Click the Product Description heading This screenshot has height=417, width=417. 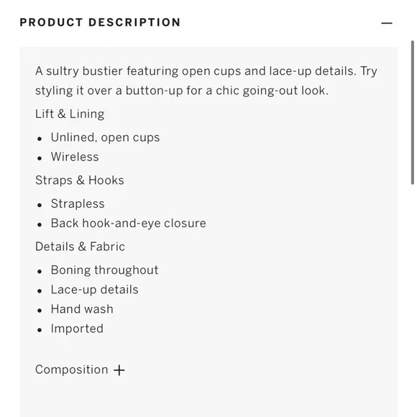click(100, 22)
